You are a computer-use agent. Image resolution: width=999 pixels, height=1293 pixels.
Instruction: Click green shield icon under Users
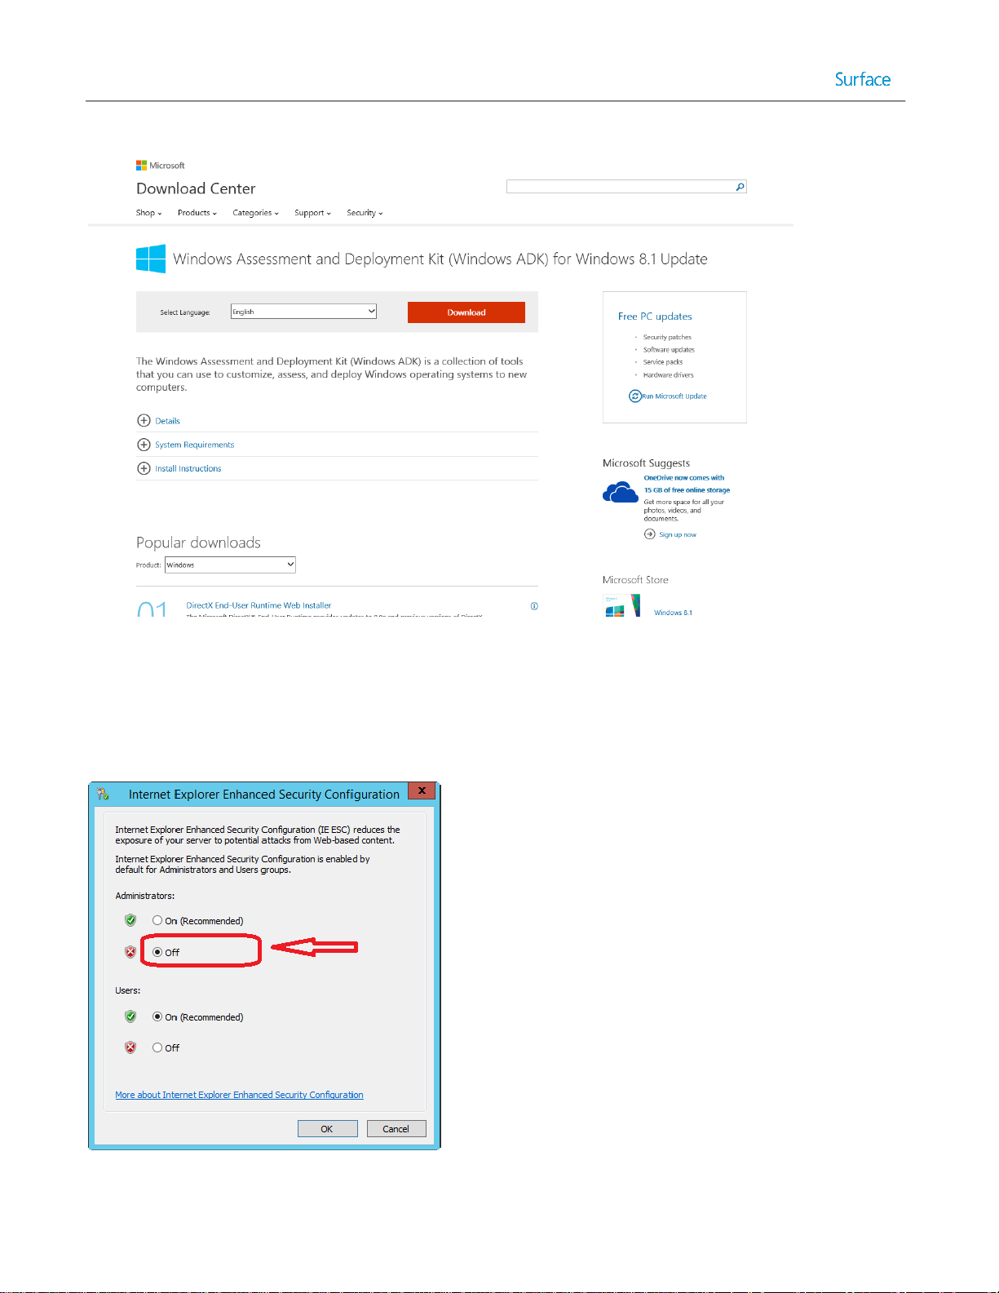click(x=130, y=1016)
